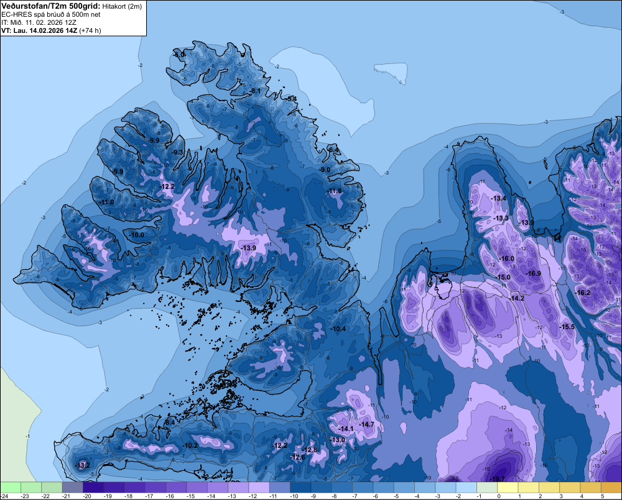Click the -24 light green legend swatch
622x500 pixels.
pyautogui.click(x=11, y=487)
